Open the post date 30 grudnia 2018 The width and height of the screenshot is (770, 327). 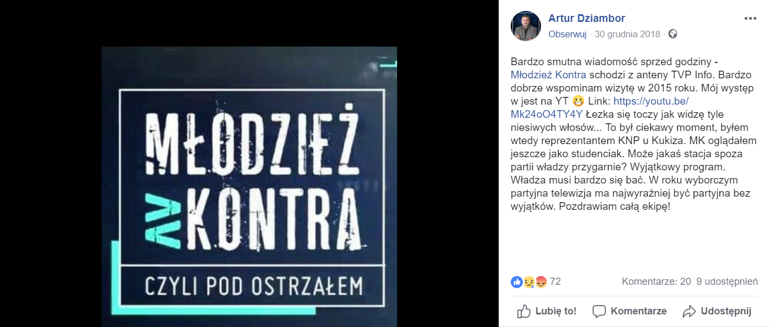[x=628, y=34]
